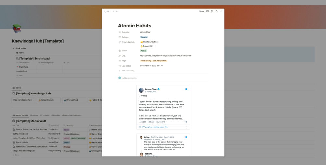Click the Share button in peek header
Viewport: 326px width, 165px height.
pos(202,11)
